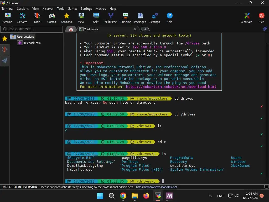Screen dimensions: 269x202
Task: Select the Tools sidebar tab
Action: [5, 49]
